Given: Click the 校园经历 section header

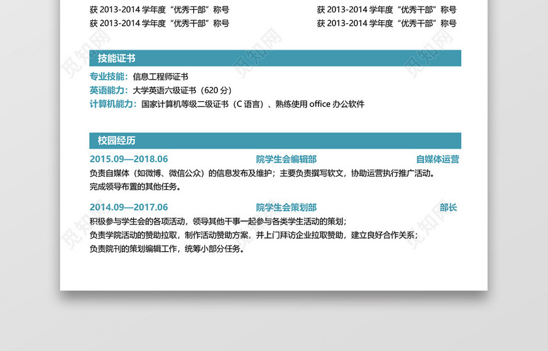Looking at the screenshot, I should click(x=275, y=140).
